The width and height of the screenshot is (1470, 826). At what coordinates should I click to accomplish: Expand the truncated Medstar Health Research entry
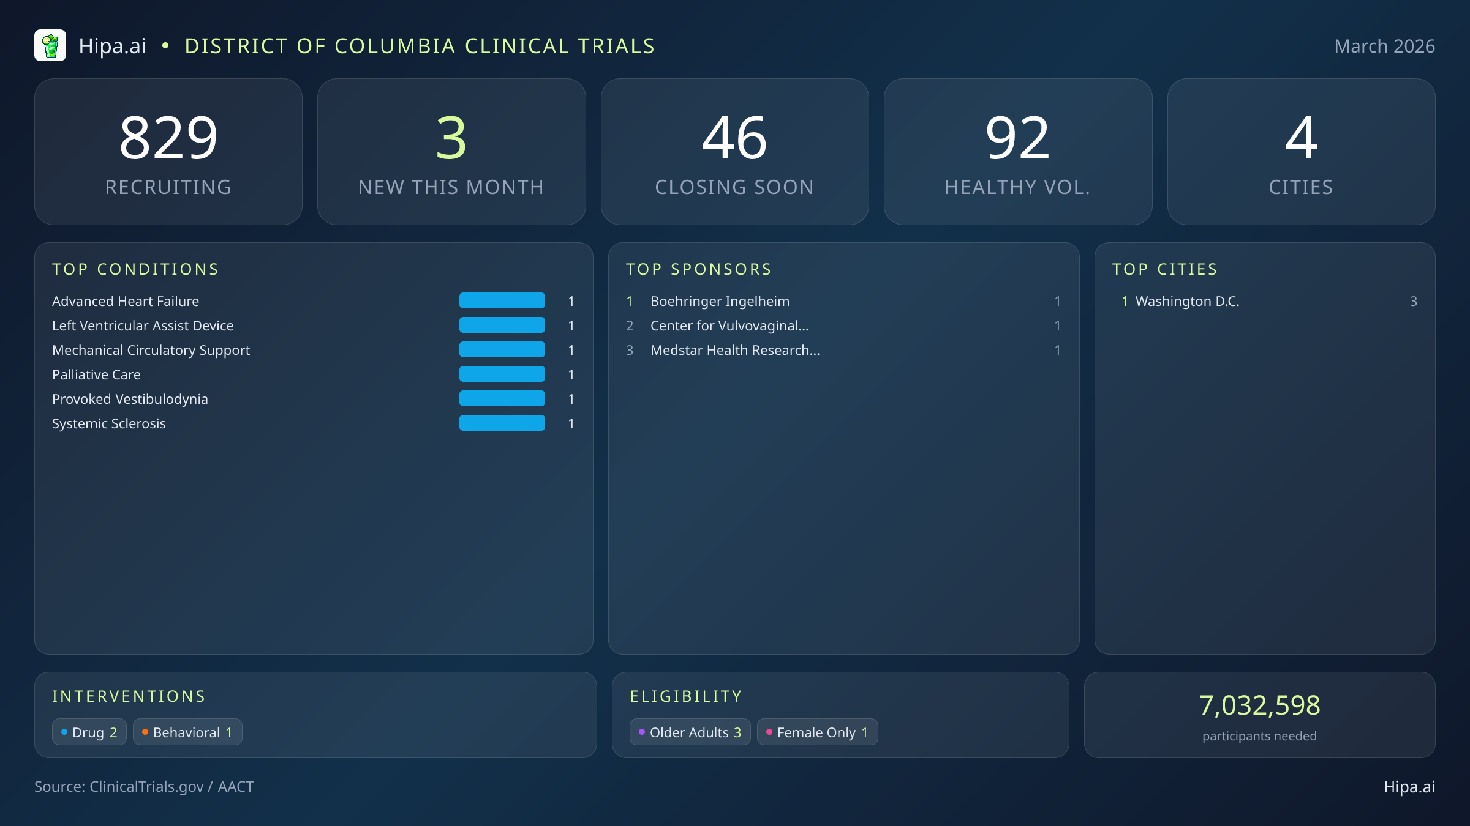tap(735, 350)
